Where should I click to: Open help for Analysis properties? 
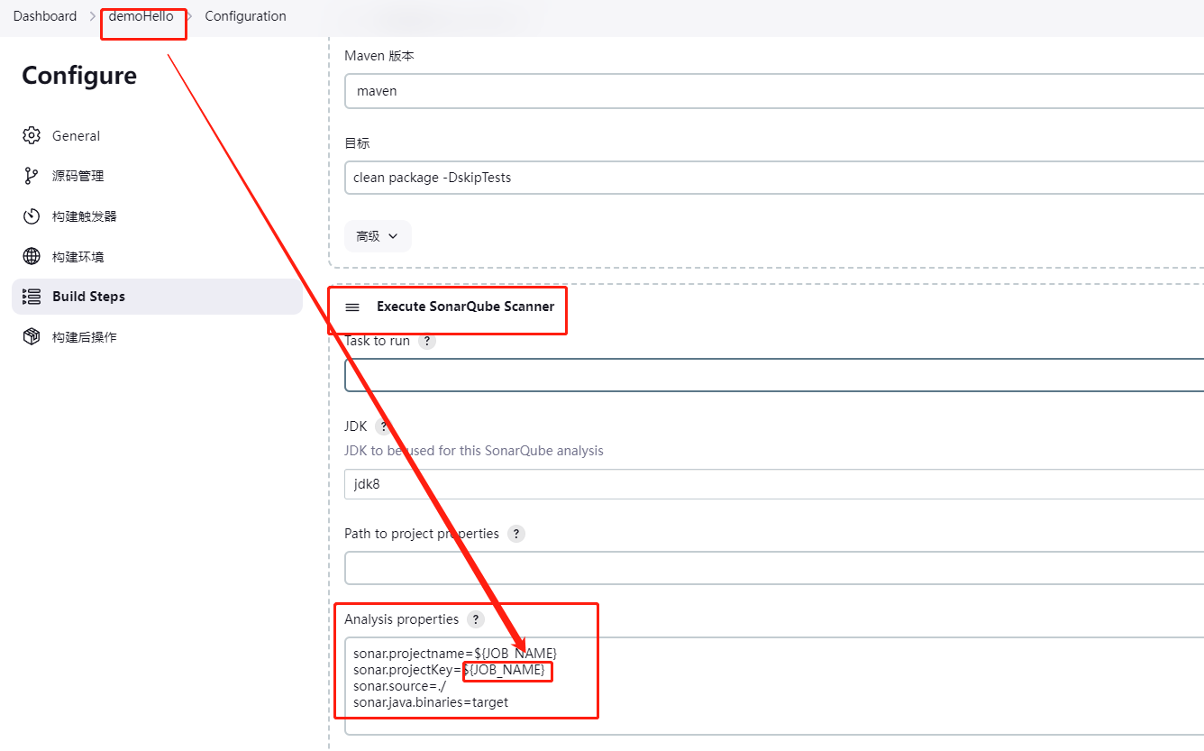[x=476, y=619]
